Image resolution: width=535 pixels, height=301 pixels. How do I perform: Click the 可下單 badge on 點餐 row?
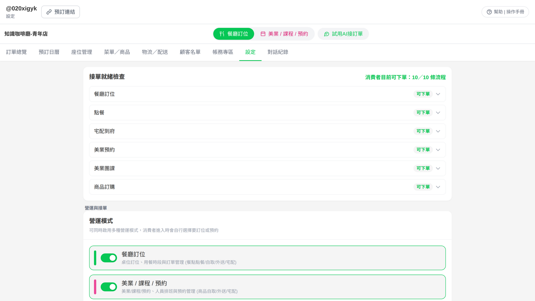coord(423,113)
